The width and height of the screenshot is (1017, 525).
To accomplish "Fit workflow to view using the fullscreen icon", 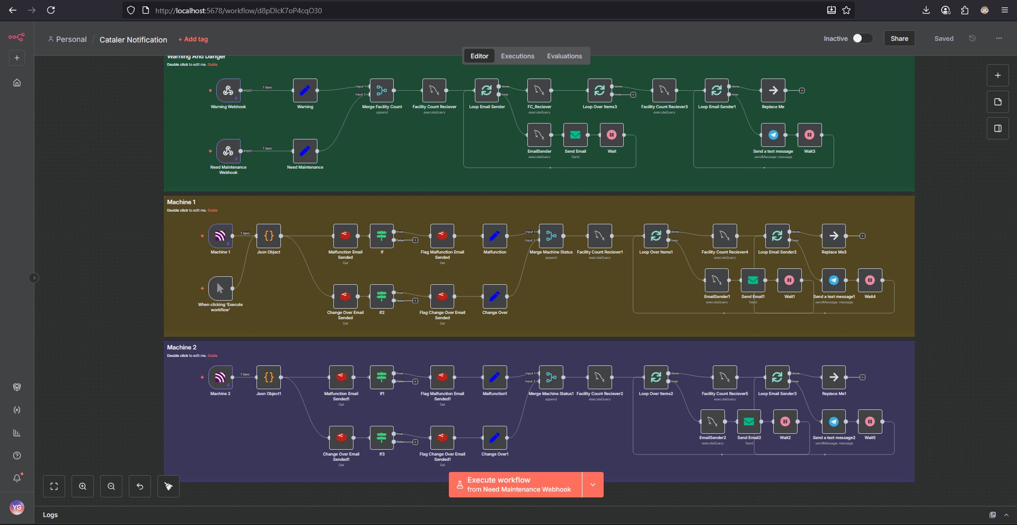I will pos(54,486).
